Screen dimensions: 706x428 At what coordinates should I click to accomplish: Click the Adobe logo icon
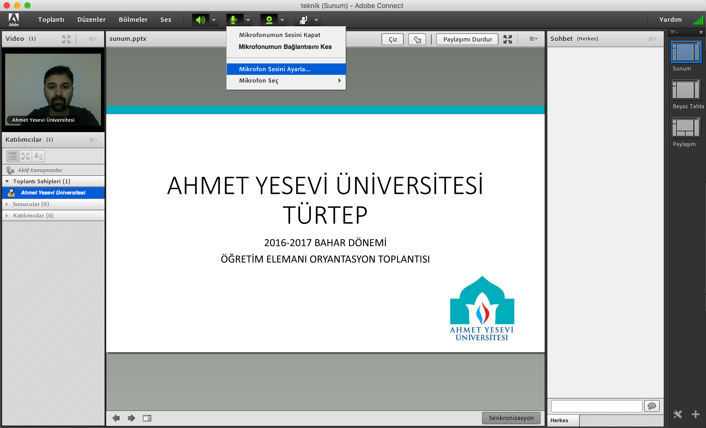[13, 19]
